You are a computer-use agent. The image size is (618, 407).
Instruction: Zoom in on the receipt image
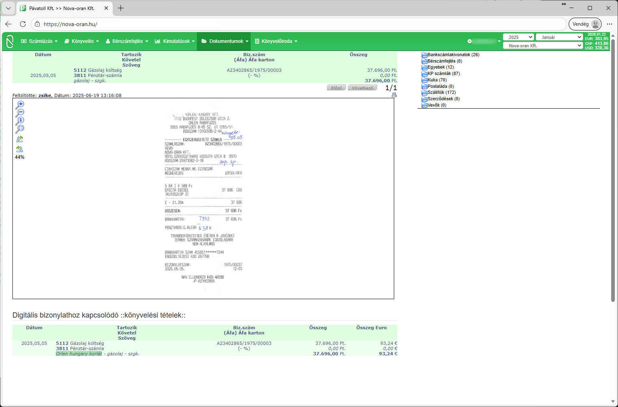click(x=20, y=104)
